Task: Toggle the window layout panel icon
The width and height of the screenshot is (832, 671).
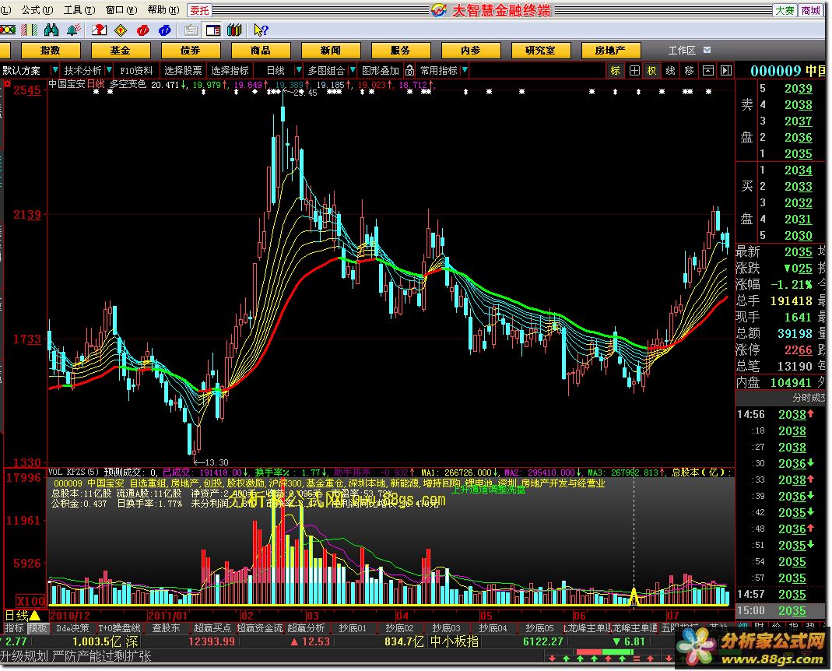Action: [213, 30]
